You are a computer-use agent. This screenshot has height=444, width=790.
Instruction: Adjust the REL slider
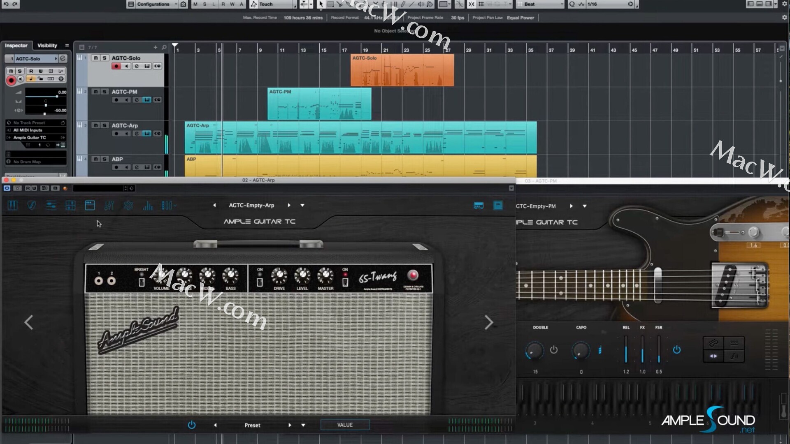point(626,349)
